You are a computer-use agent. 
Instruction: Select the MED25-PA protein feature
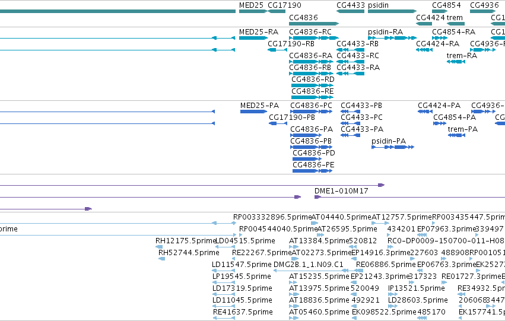[x=253, y=112]
